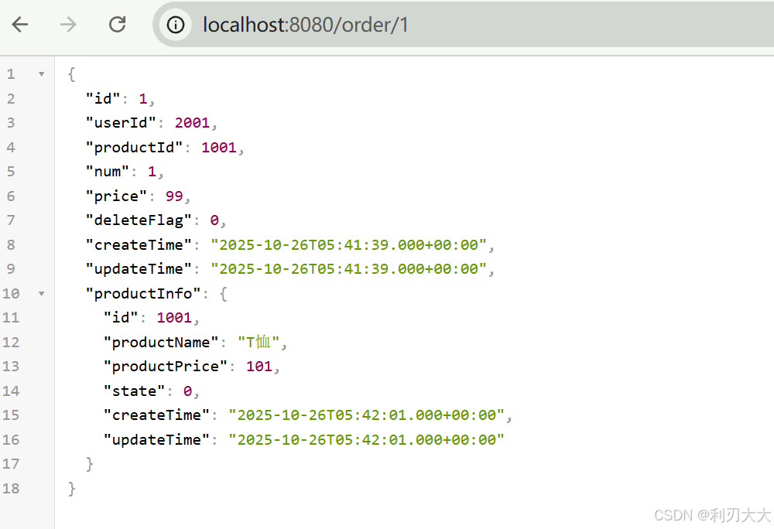Viewport: 774px width, 529px height.
Task: Click the "updateTime" key on line 16
Action: [156, 440]
